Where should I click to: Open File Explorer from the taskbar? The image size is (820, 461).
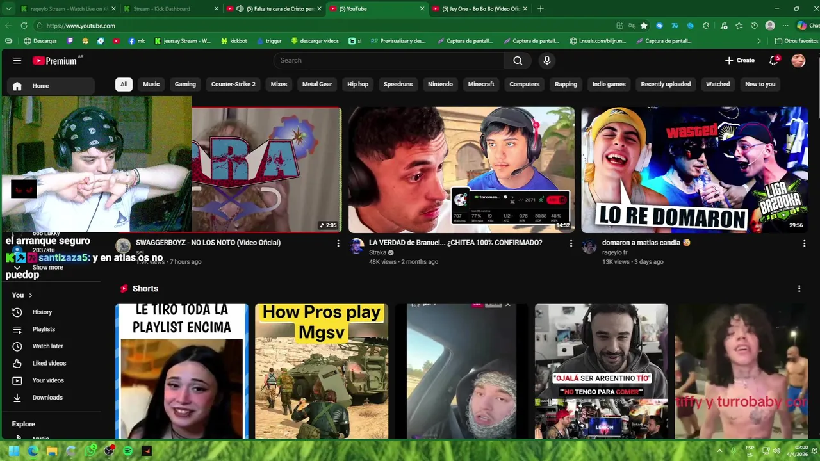tap(52, 451)
